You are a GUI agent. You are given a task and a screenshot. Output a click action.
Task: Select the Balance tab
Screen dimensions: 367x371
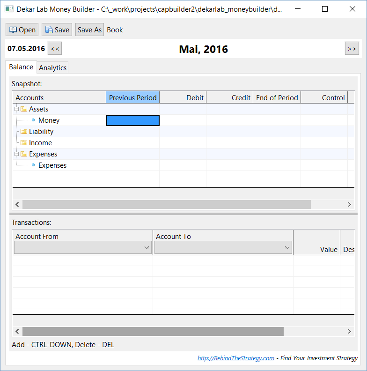pos(21,67)
